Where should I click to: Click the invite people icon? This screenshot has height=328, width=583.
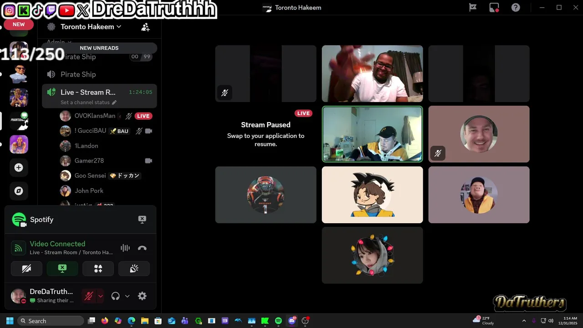tap(145, 27)
